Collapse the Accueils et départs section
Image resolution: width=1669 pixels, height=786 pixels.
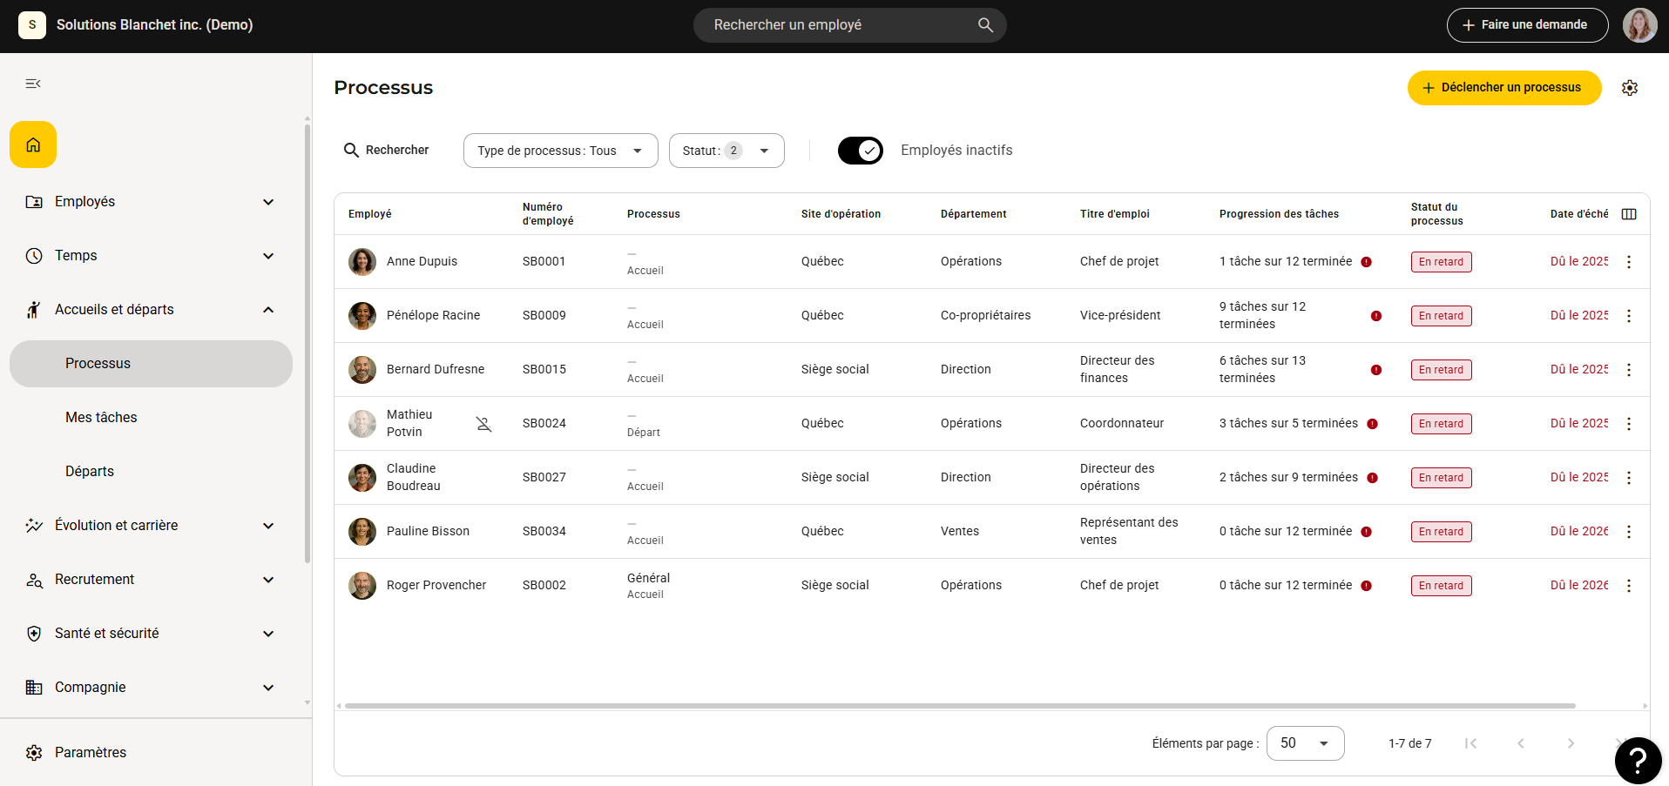[151, 310]
